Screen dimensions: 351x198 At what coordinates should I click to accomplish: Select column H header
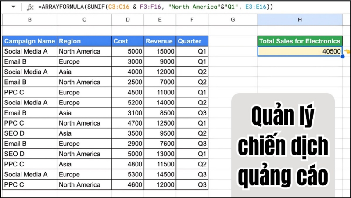pyautogui.click(x=300, y=20)
